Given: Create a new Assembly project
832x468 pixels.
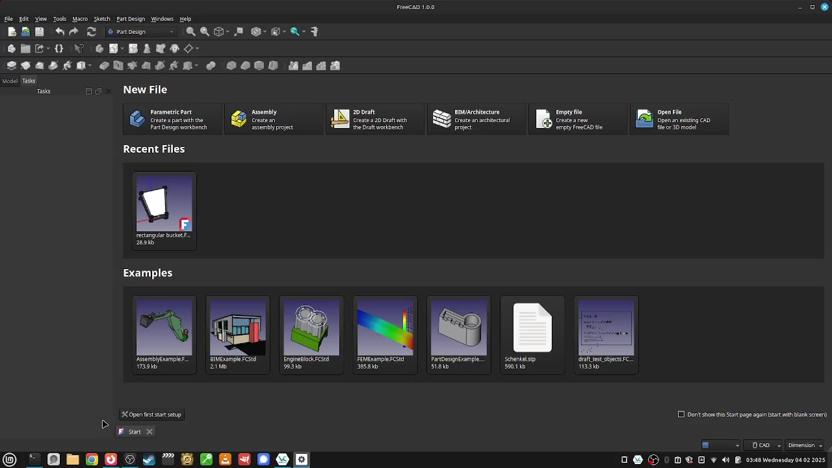Looking at the screenshot, I should (x=274, y=119).
